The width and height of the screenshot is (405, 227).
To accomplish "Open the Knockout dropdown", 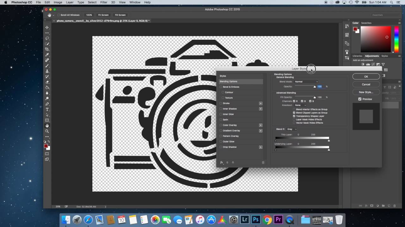I will (x=300, y=105).
